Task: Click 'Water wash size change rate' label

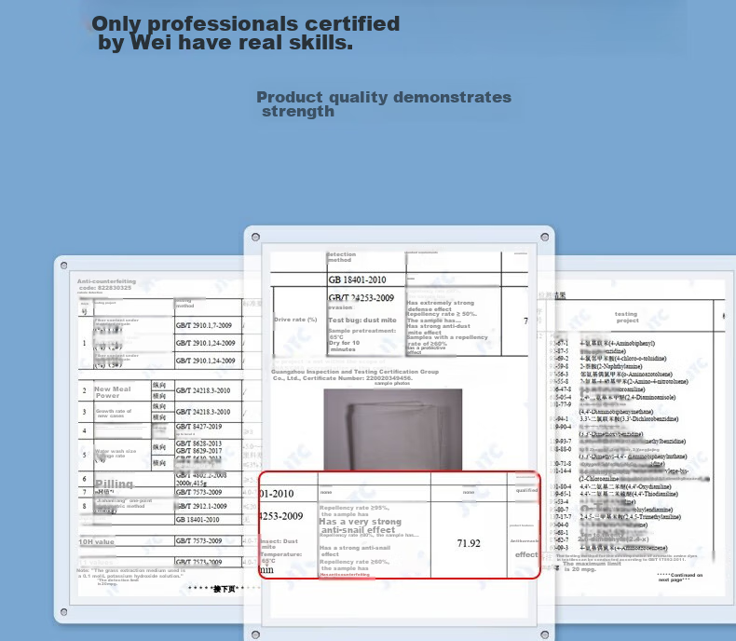Action: click(x=116, y=454)
